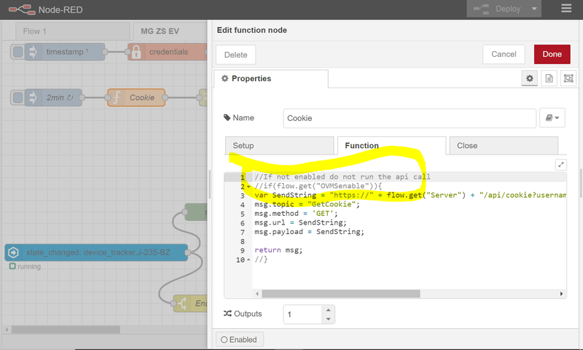This screenshot has width=583, height=350.
Task: Click editor horizontal scrollbar right arrow
Action: point(561,294)
